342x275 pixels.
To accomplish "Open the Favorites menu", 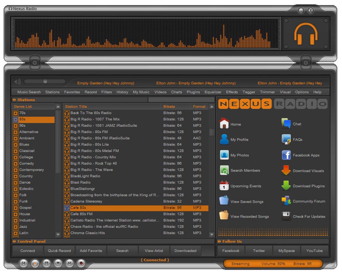I will (72, 92).
